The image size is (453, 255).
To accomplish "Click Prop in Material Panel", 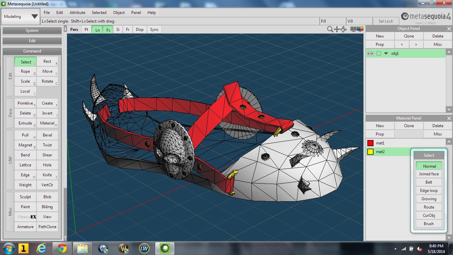I will coord(380,134).
